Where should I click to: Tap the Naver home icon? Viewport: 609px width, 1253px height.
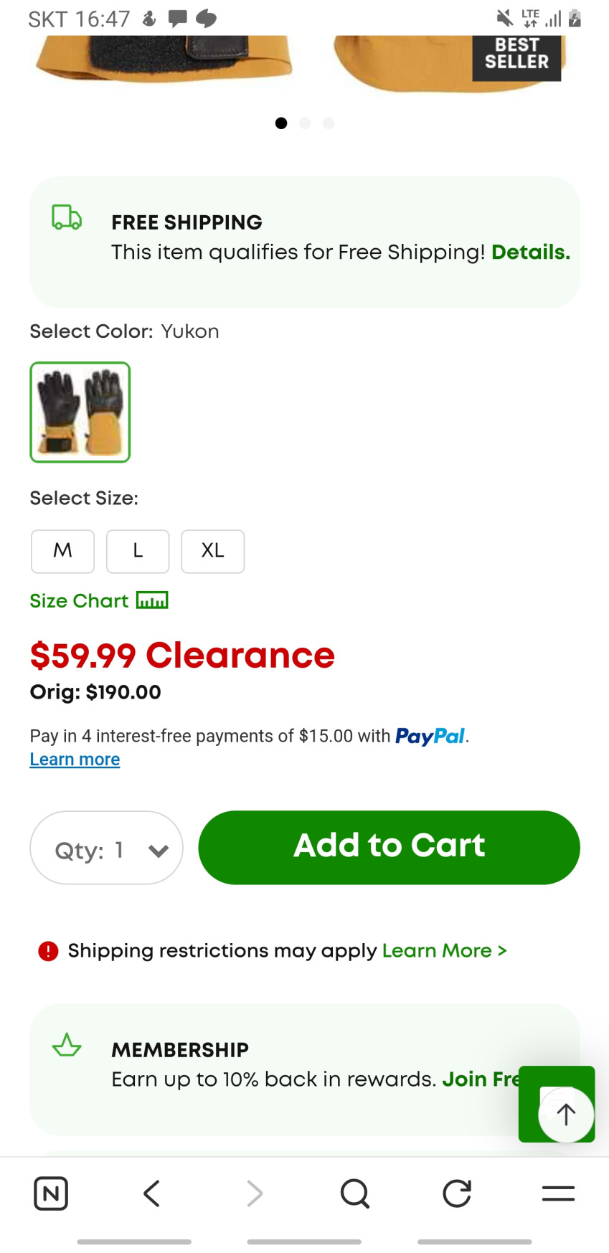click(51, 1193)
